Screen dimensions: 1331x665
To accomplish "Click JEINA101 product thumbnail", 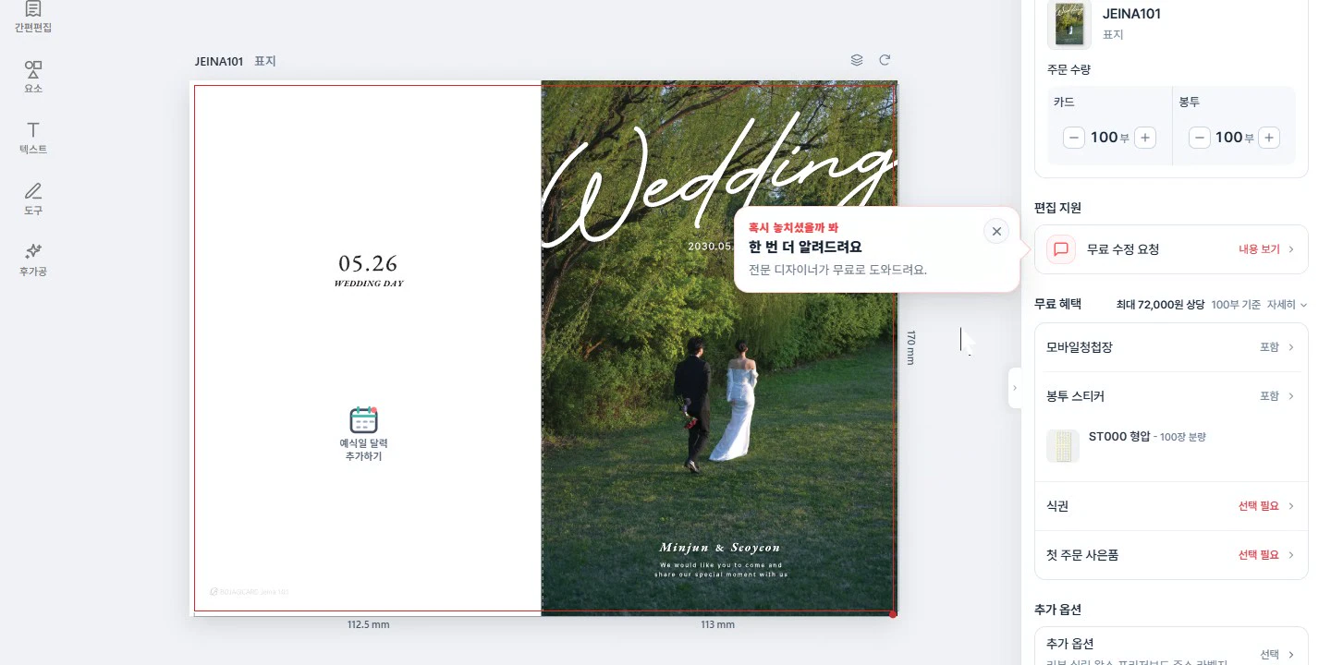I will (x=1068, y=24).
